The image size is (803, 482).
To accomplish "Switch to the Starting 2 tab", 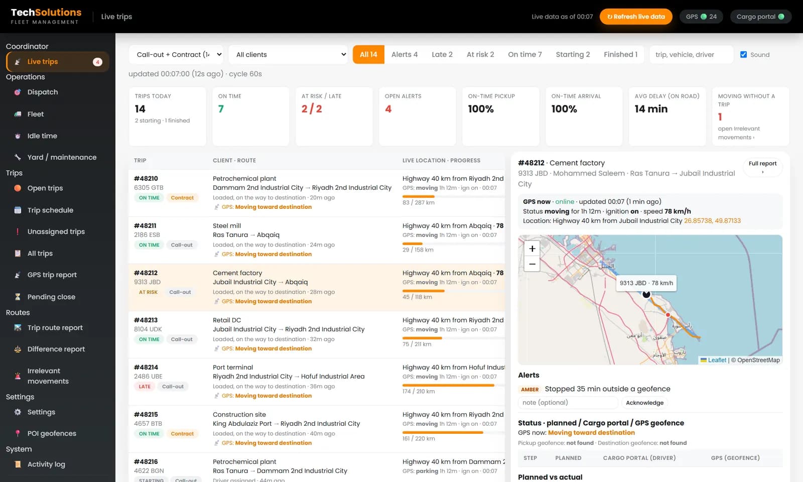I will pos(573,55).
